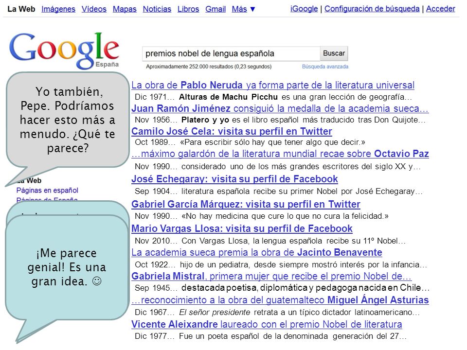Viewport: 467px width, 350px height.
Task: Open the Juan Ramón Jiménez result
Action: [280, 108]
